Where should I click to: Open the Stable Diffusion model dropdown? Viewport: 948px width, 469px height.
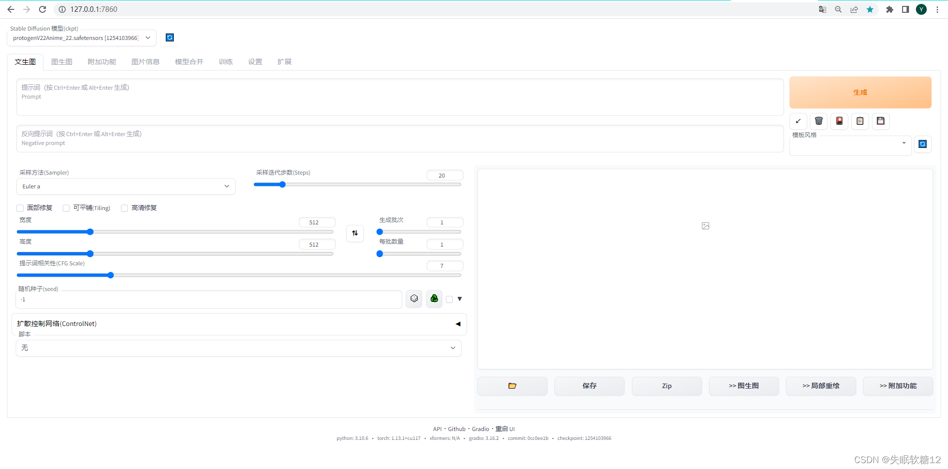point(82,38)
